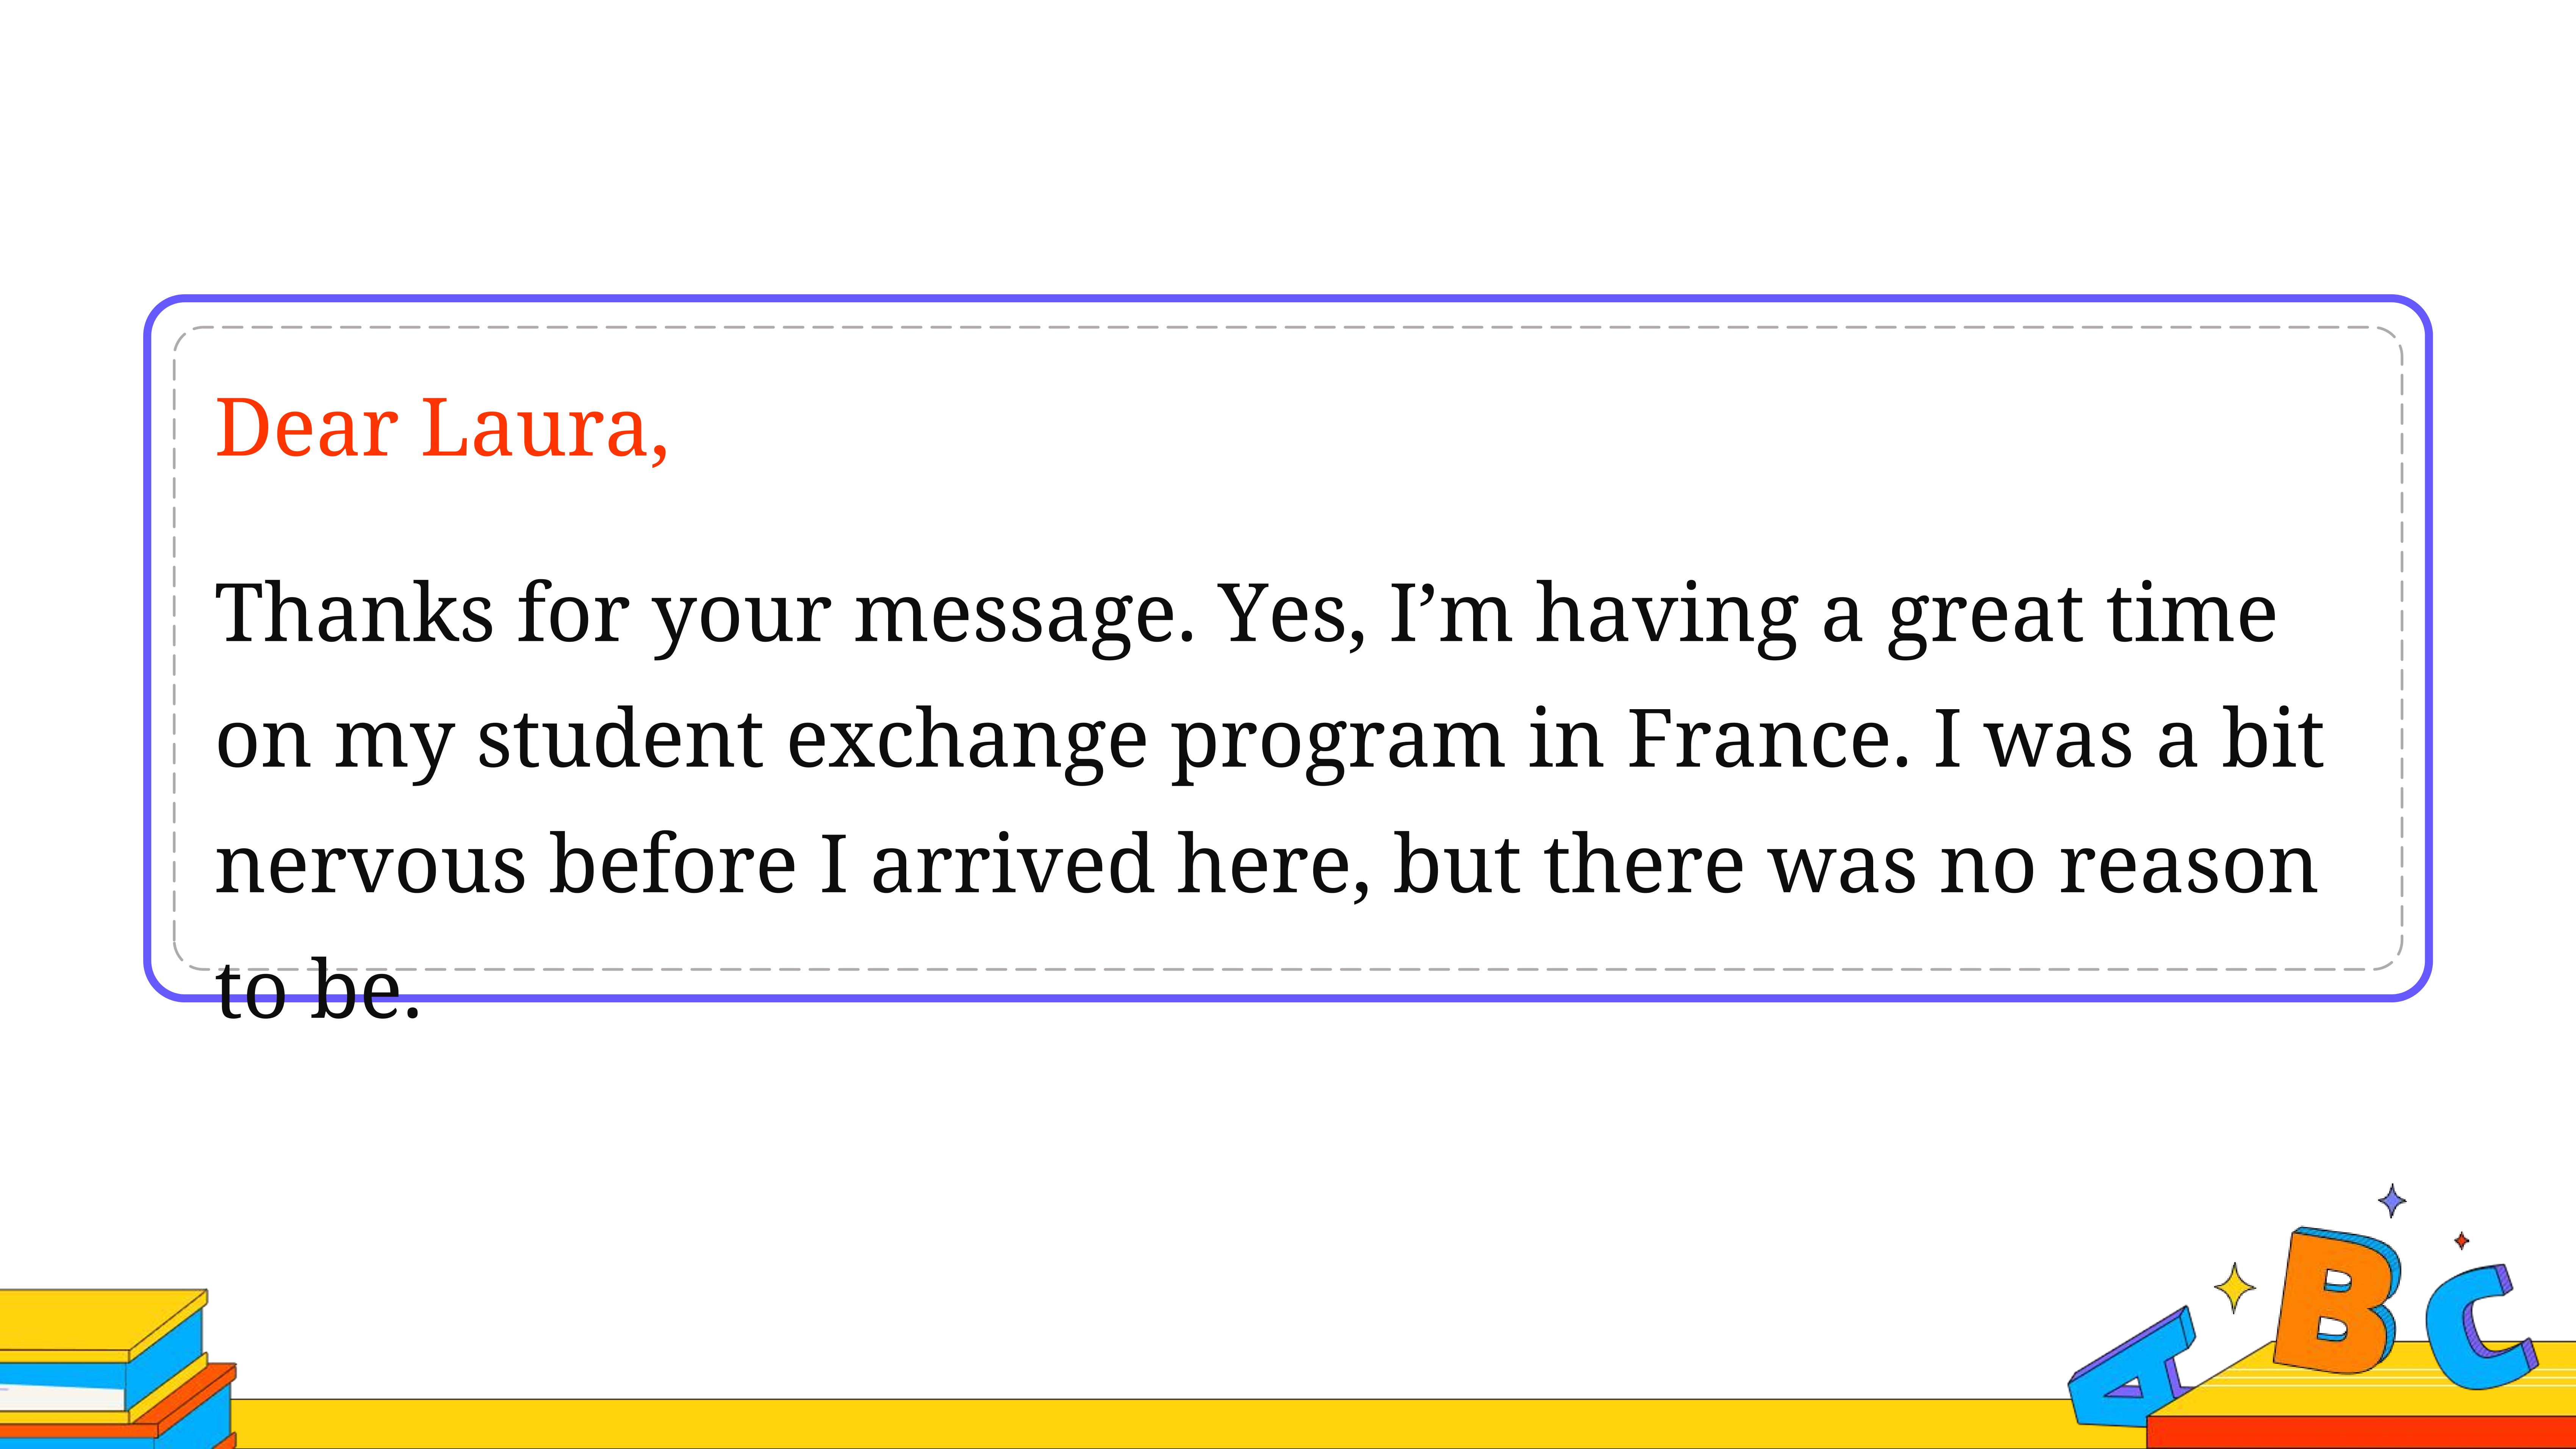Select the 'Dear Laura,' greeting text
2576x1449 pixels.
[441, 428]
